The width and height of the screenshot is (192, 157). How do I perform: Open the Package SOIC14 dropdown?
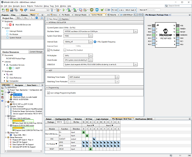(x=66, y=122)
